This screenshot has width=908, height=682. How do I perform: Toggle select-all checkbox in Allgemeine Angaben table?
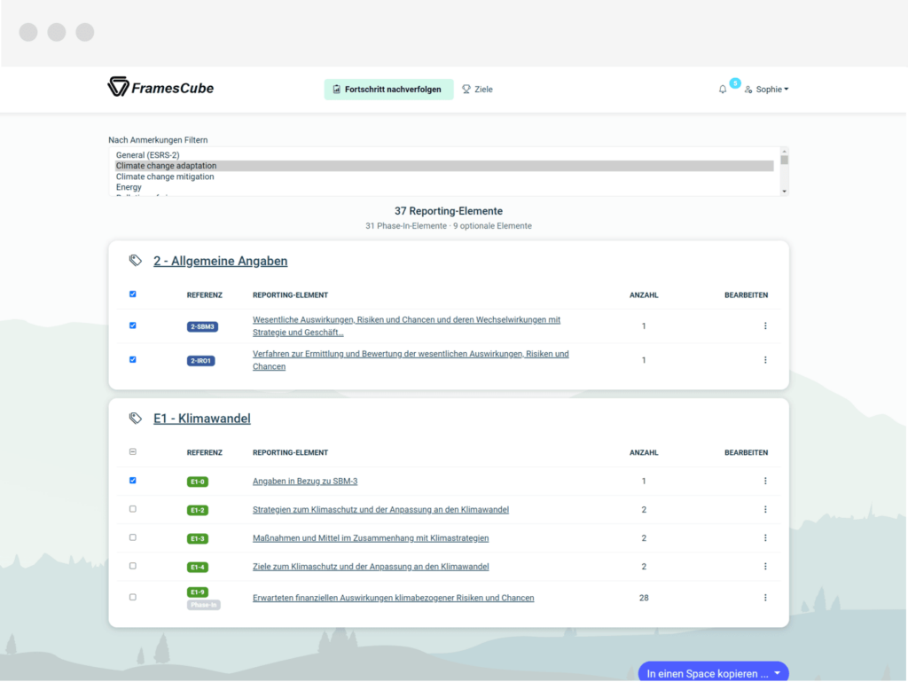coord(133,294)
